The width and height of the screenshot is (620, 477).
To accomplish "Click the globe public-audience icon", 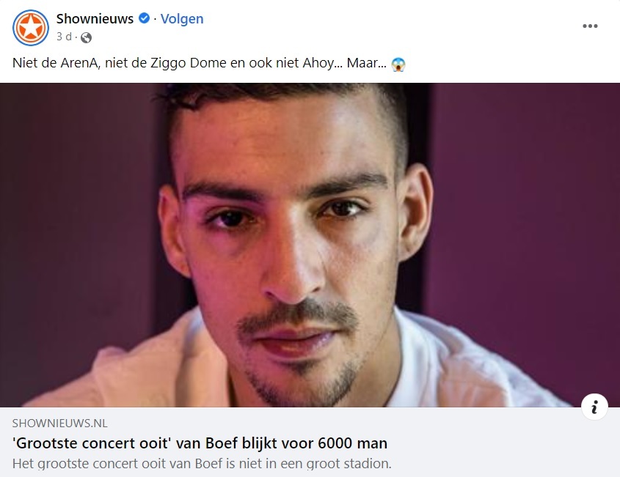I will (86, 37).
